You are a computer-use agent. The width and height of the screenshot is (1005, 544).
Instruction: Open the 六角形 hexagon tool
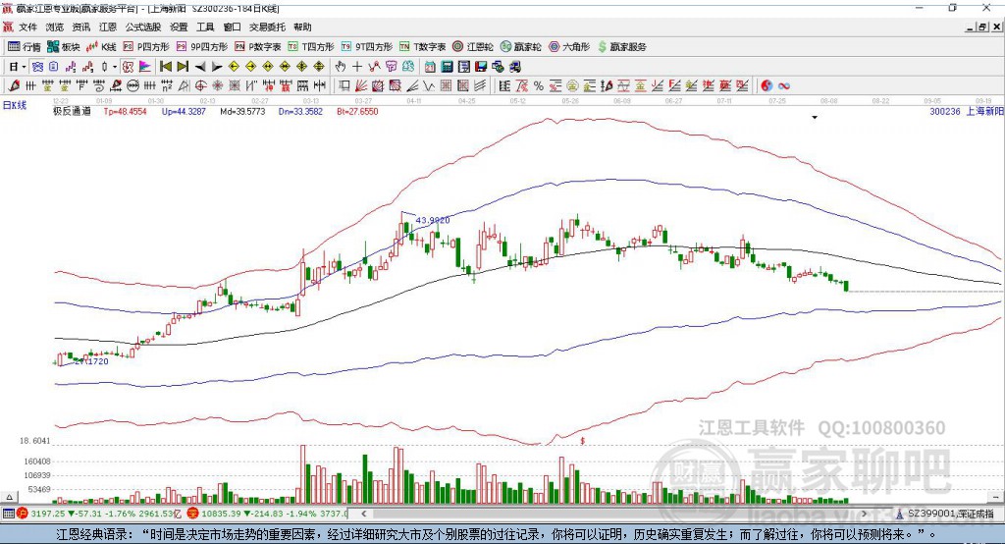(x=569, y=47)
